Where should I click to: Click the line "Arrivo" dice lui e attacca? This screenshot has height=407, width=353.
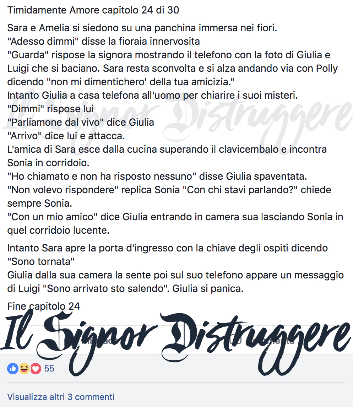click(x=66, y=136)
